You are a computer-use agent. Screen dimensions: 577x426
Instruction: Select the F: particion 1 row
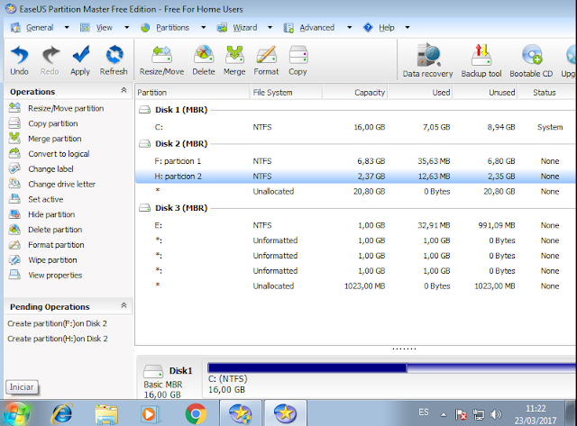[356, 161]
